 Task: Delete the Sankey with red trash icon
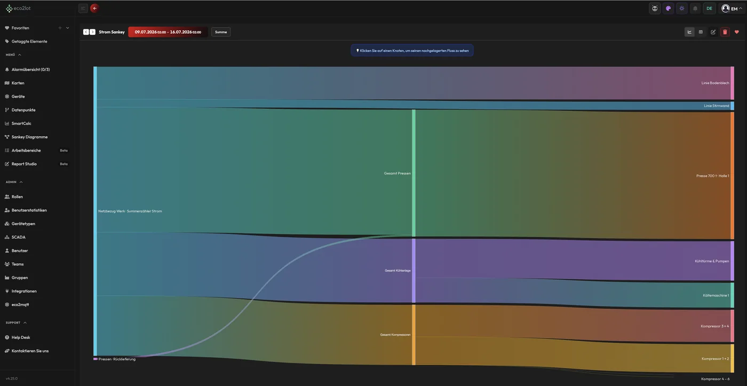coord(725,32)
